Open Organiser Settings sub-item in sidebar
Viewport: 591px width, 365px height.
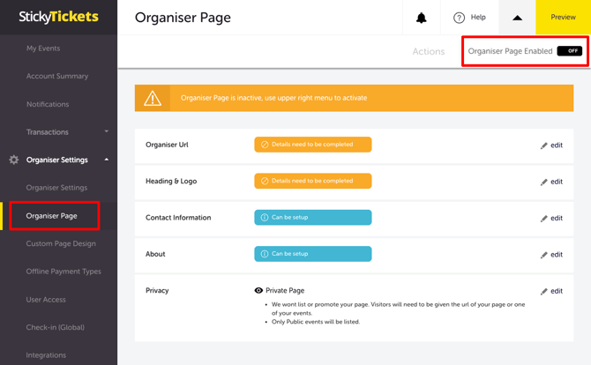[56, 188]
